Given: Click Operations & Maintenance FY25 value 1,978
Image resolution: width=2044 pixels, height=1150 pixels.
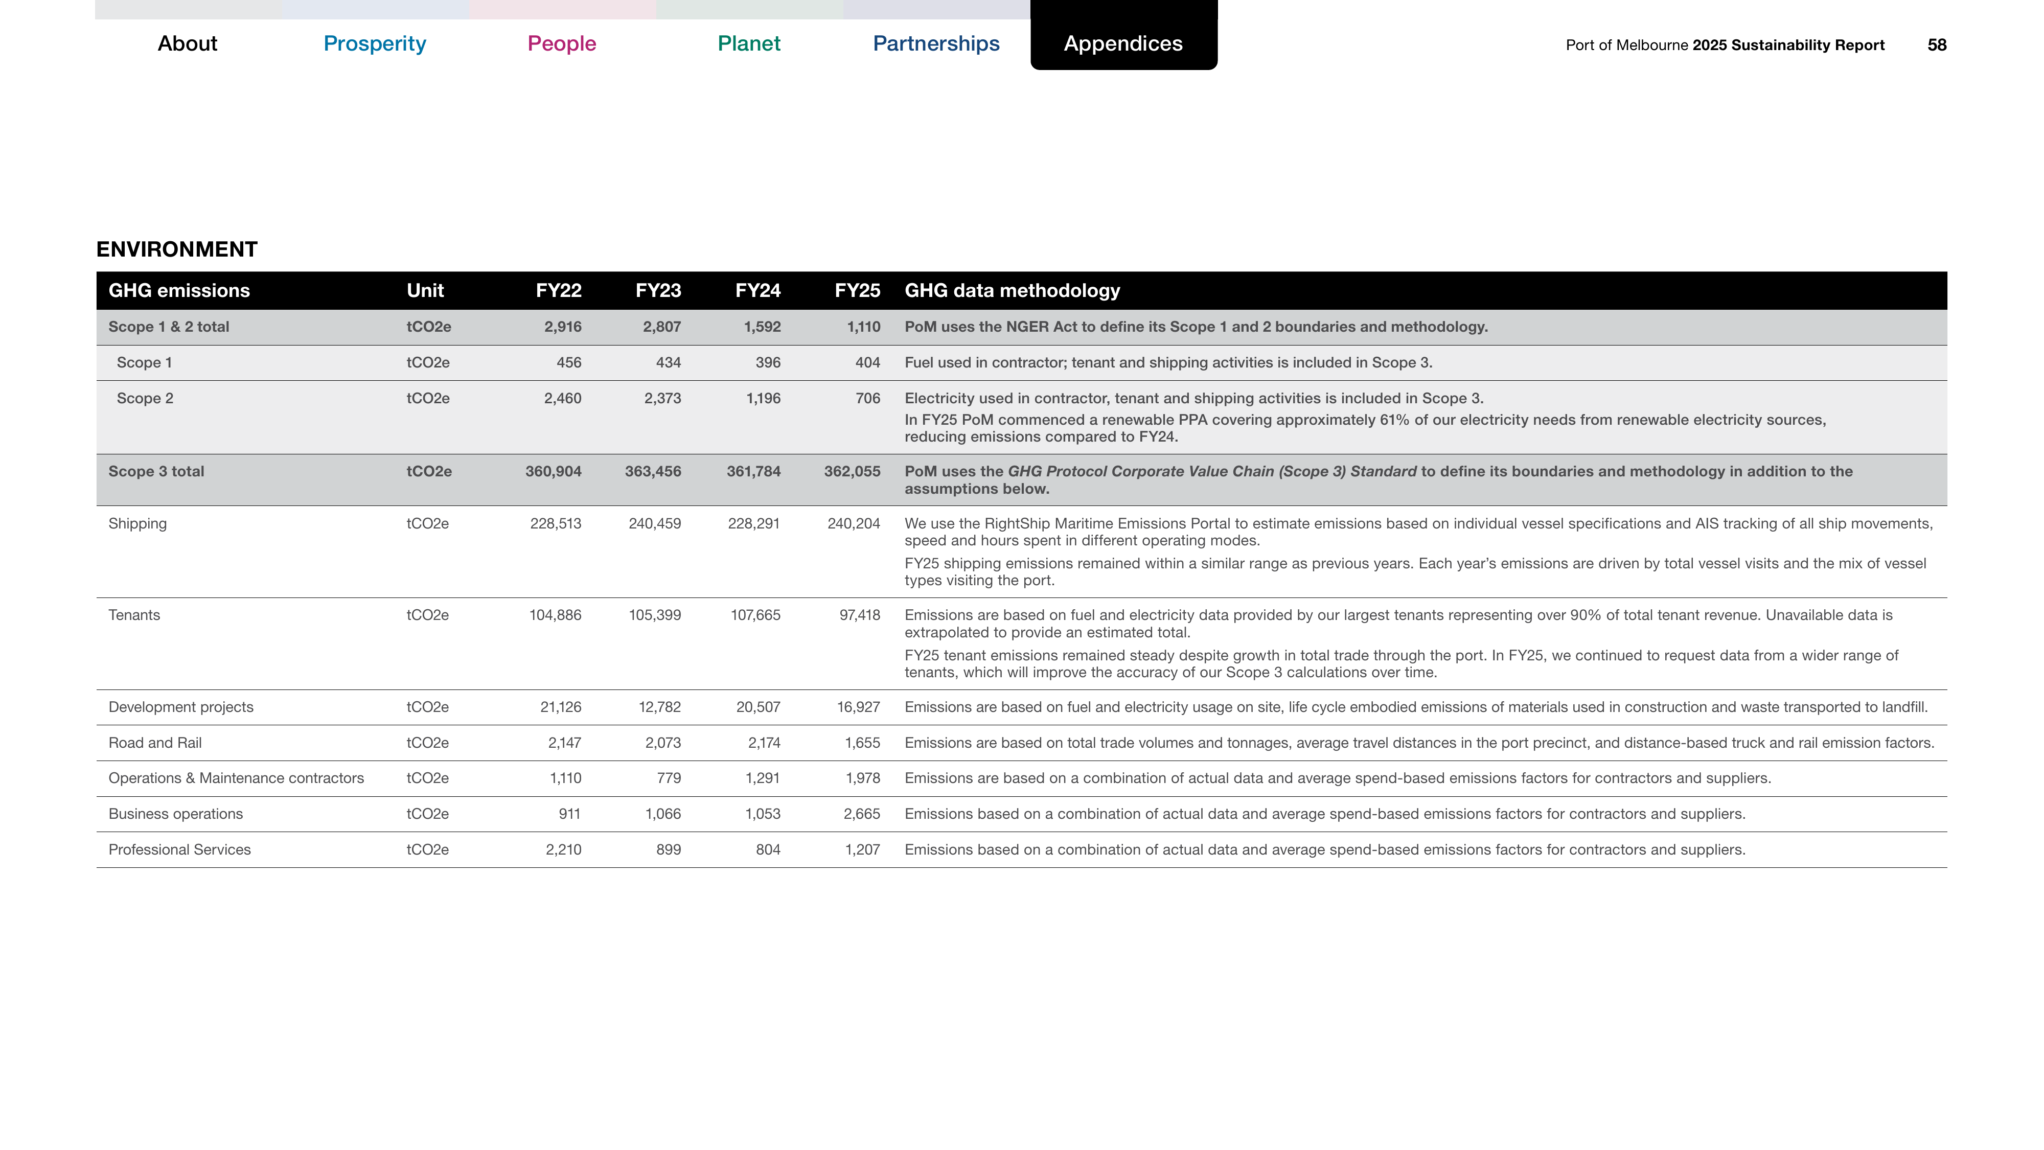Looking at the screenshot, I should tap(862, 778).
